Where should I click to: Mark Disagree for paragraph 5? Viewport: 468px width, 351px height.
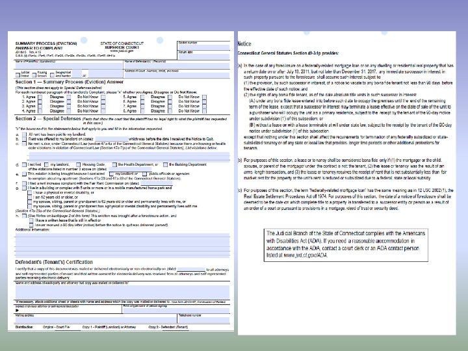[x=170, y=97]
